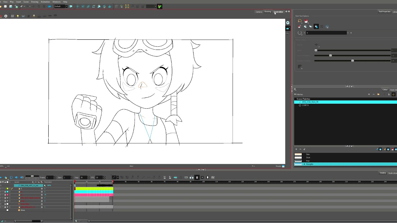Toggle the DRN_0180_RGH_FR palette checkbox
The height and width of the screenshot is (223, 397).
tap(300, 102)
